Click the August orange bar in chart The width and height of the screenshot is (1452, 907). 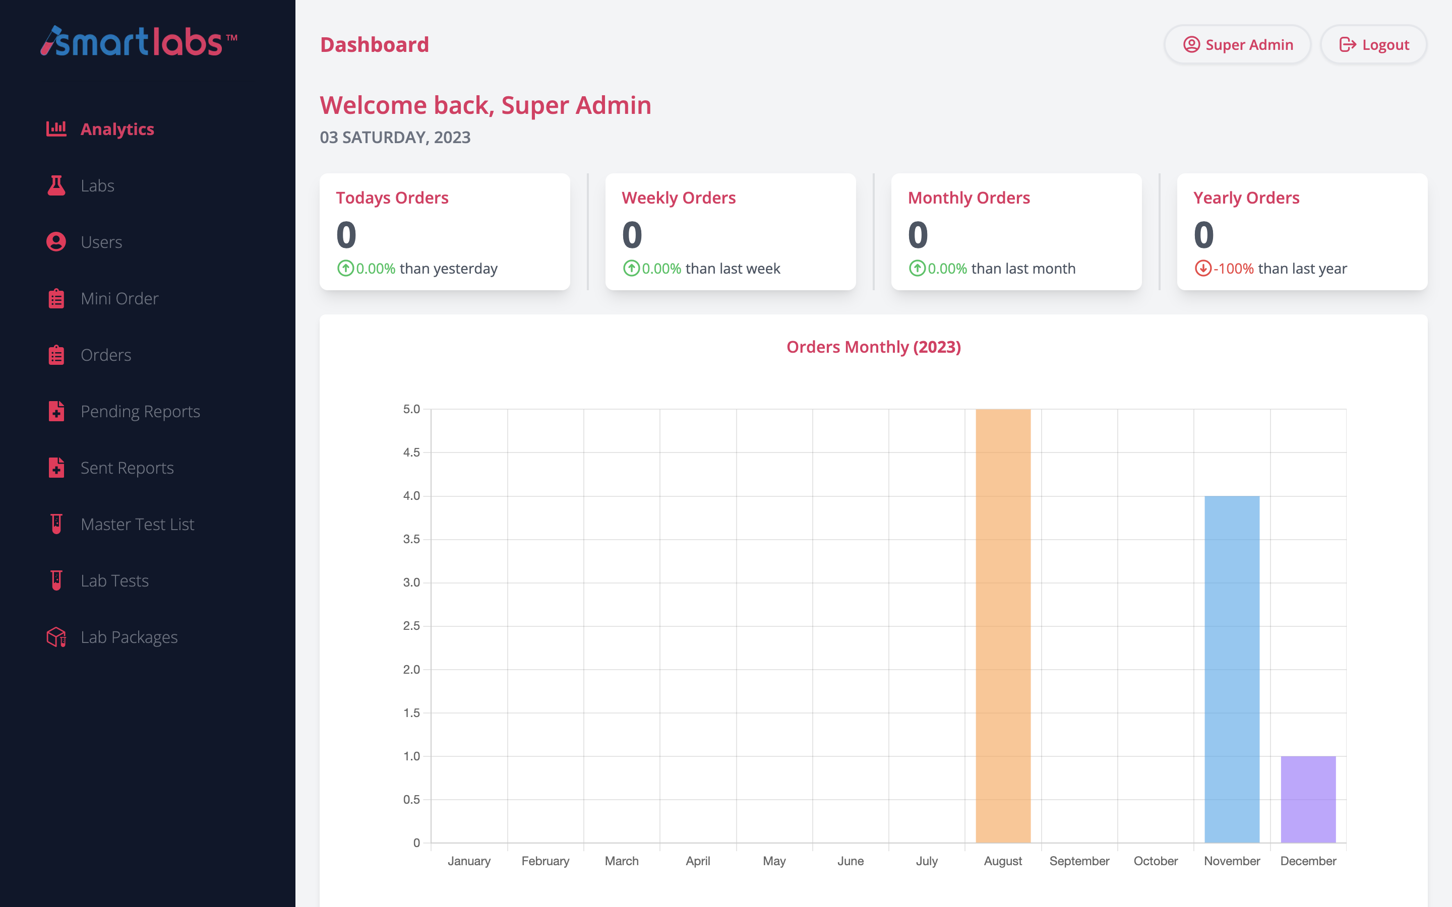1003,626
